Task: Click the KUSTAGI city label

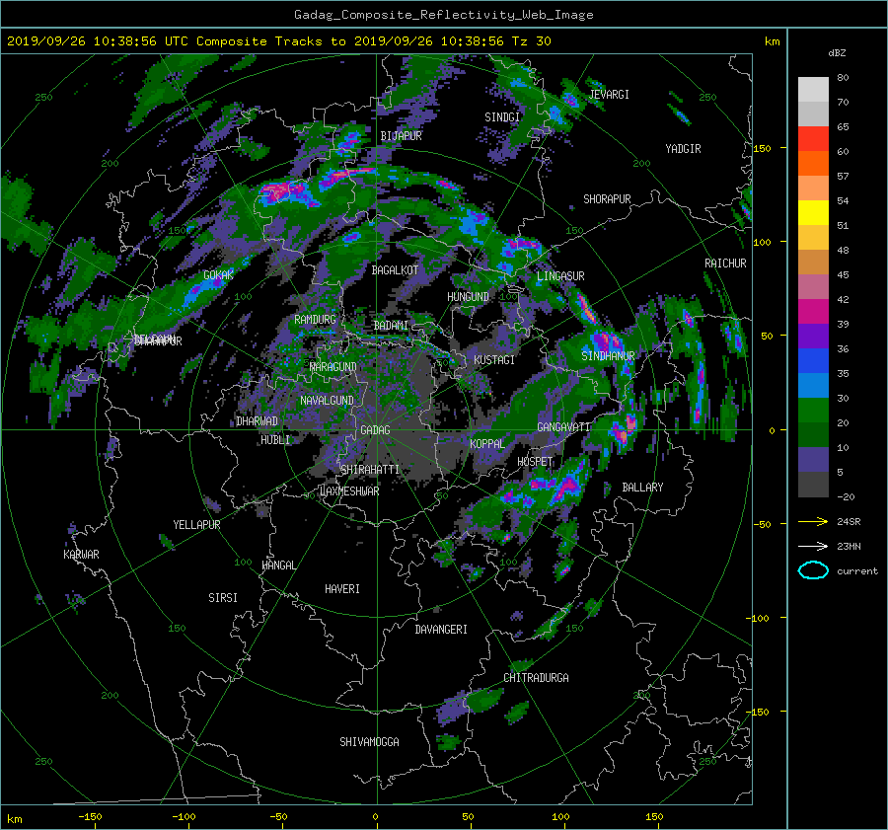Action: point(494,360)
